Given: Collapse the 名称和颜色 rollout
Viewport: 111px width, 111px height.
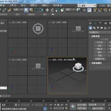Looking at the screenshot, I should pyautogui.click(x=96, y=63).
